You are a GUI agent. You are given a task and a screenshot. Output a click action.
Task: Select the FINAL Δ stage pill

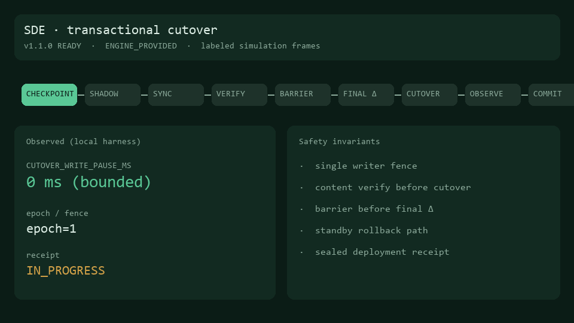366,95
